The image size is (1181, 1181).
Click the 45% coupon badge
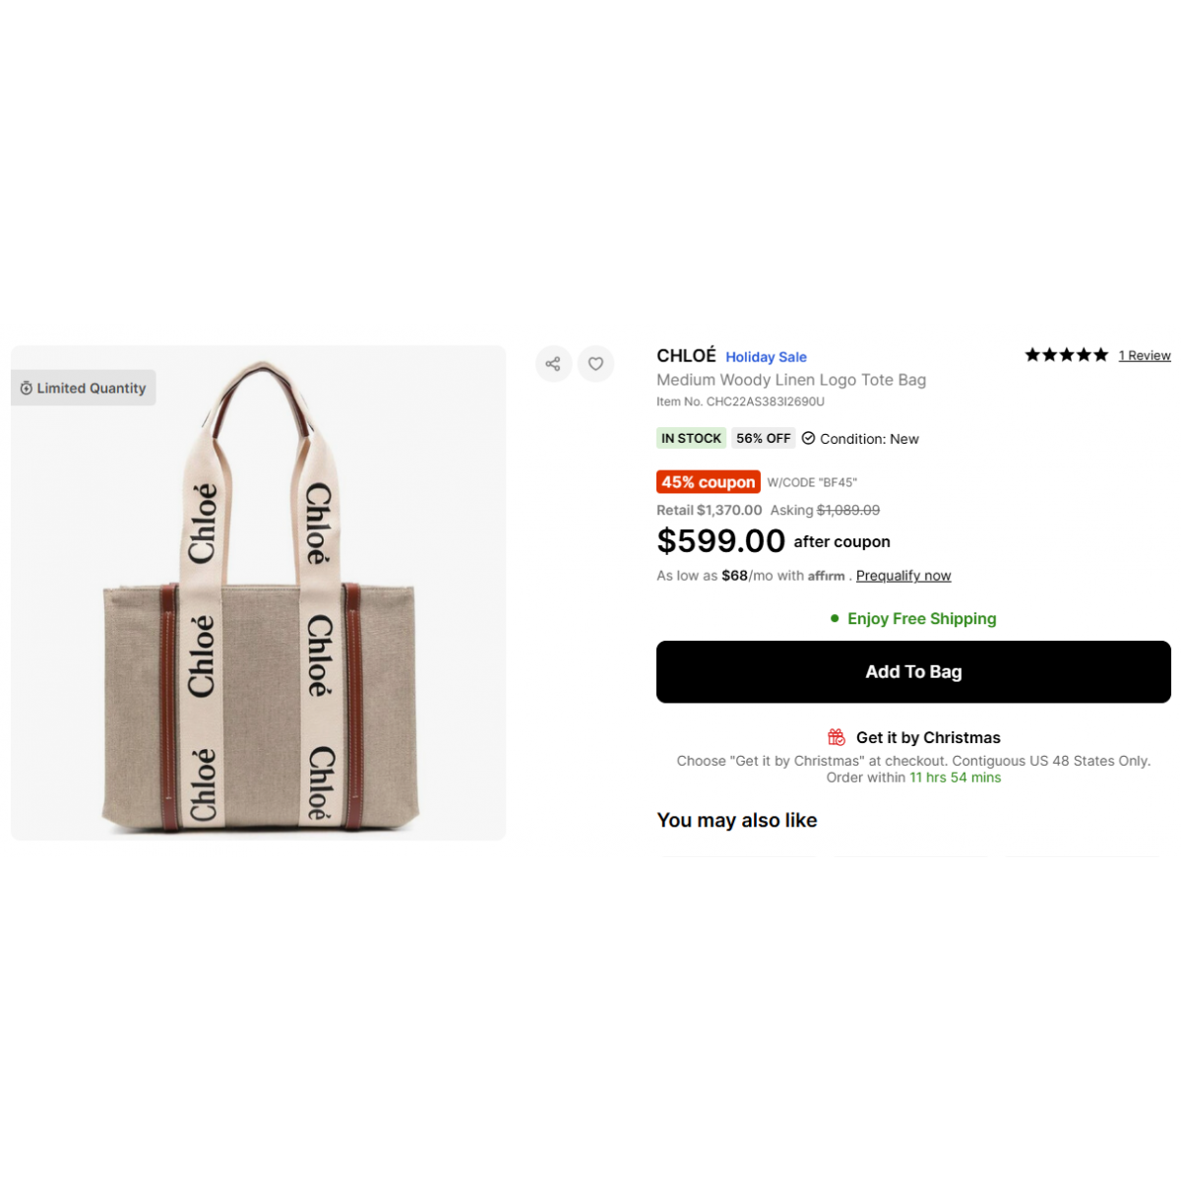click(709, 482)
